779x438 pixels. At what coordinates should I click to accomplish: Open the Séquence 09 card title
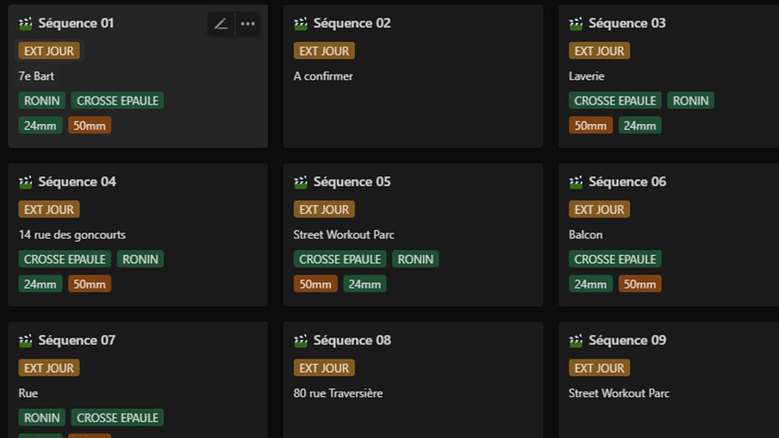(x=627, y=340)
